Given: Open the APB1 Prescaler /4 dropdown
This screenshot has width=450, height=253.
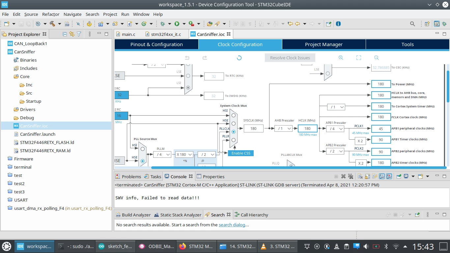Looking at the screenshot, I should click(x=335, y=128).
